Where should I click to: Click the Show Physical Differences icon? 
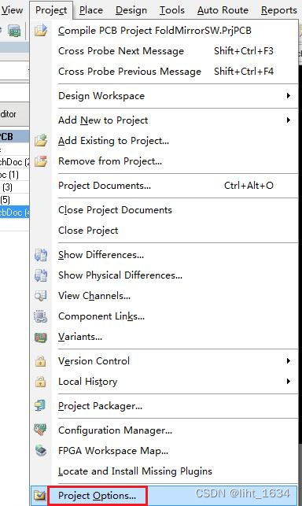click(41, 275)
